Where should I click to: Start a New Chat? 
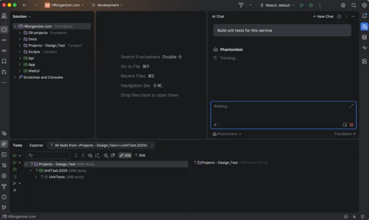[x=323, y=16]
